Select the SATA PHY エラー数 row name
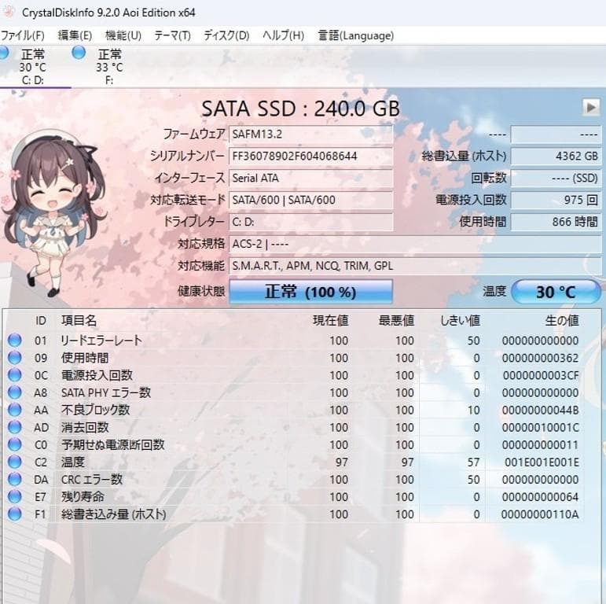 [x=106, y=392]
